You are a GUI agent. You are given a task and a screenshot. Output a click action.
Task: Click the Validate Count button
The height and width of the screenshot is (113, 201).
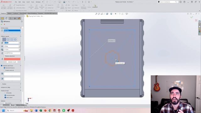tap(12, 62)
